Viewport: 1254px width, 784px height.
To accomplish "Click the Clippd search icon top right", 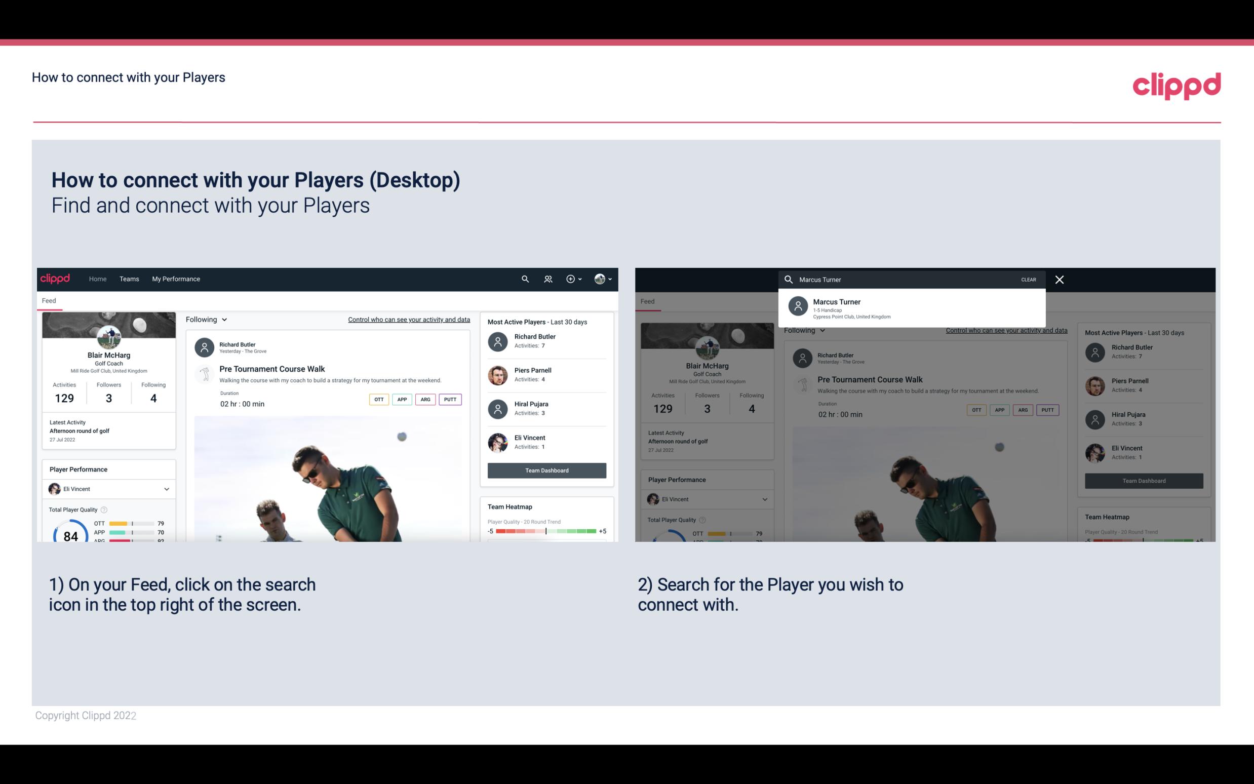I will (524, 279).
